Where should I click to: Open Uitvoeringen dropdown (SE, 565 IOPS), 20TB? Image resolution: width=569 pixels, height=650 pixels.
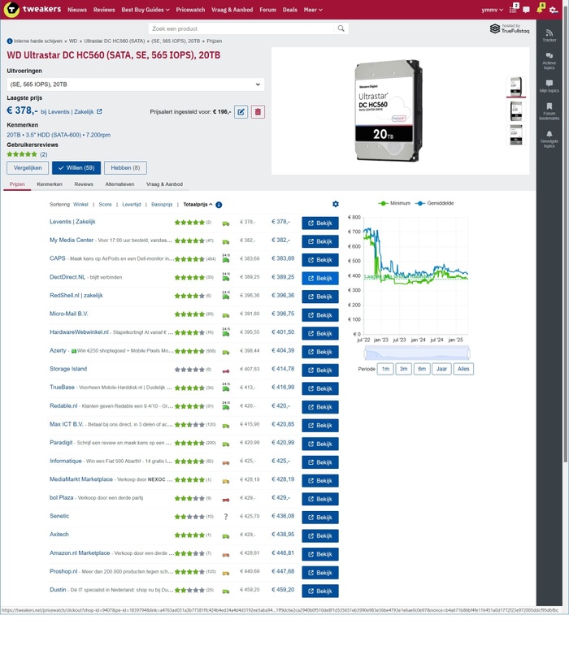pyautogui.click(x=136, y=84)
